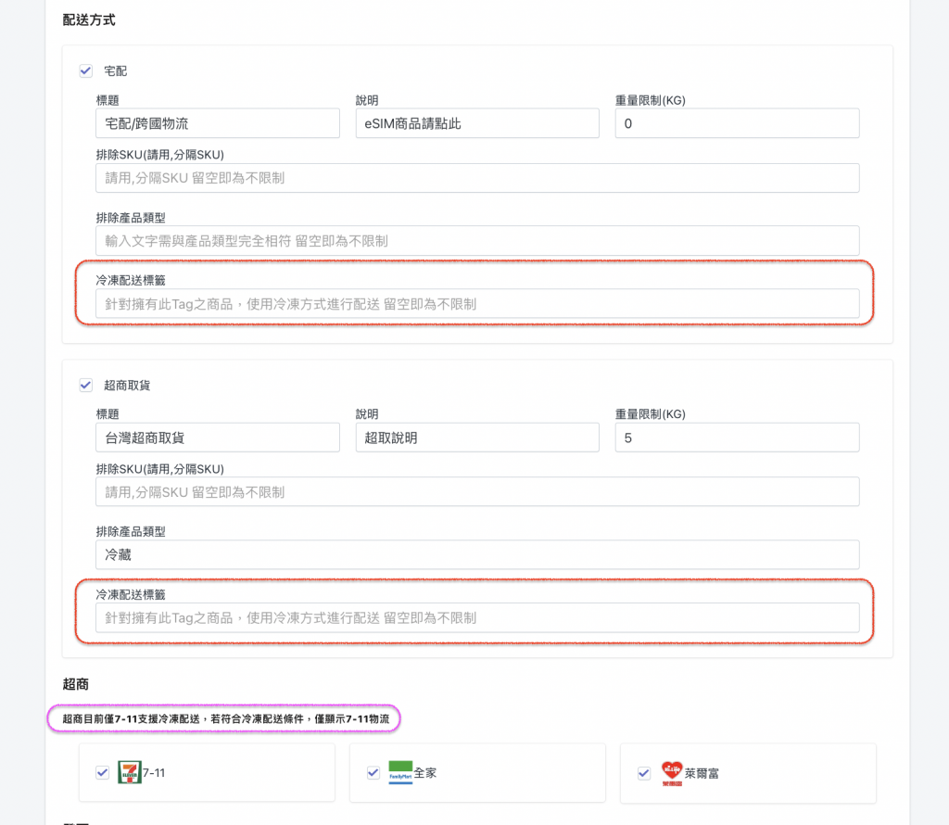Image resolution: width=949 pixels, height=825 pixels.
Task: Click the 超取說明 description field
Action: 477,438
